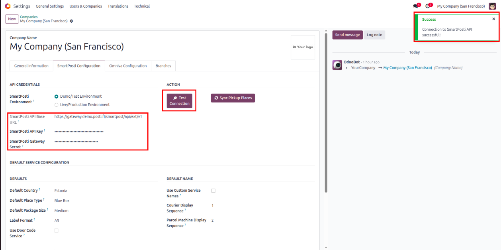Switch to the Omniva Configuration tab
This screenshot has height=250, width=501.
(128, 66)
